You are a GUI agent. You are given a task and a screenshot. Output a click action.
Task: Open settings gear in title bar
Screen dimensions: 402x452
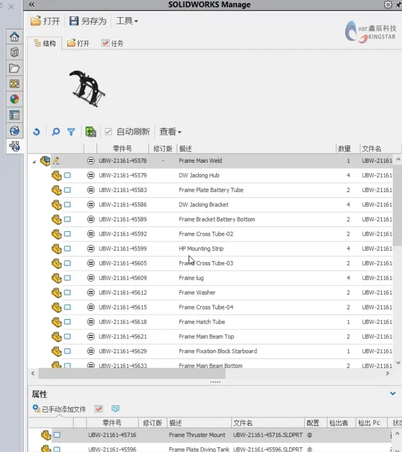click(x=388, y=5)
